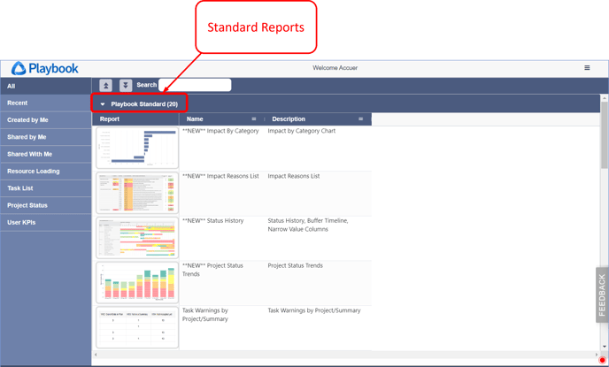Open the Shared by Me category

46,137
